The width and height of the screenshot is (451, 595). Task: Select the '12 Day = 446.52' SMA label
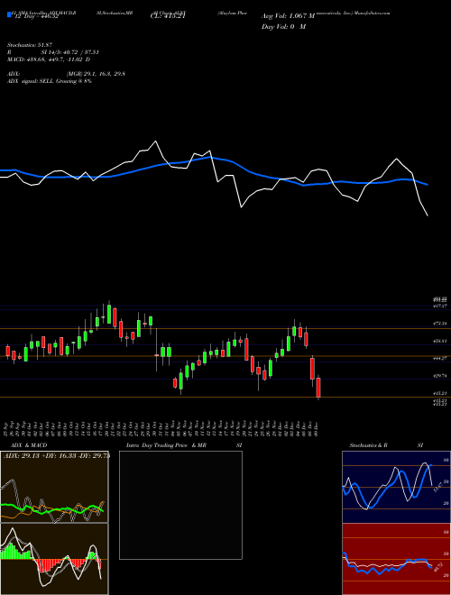click(35, 16)
